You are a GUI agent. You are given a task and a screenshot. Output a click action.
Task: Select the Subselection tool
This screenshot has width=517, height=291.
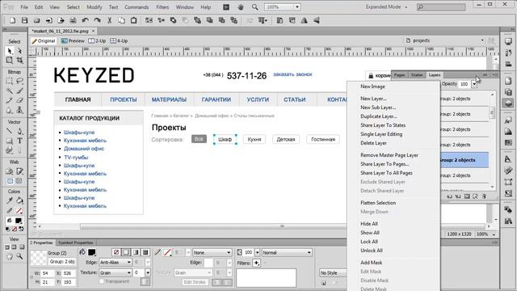pos(19,51)
